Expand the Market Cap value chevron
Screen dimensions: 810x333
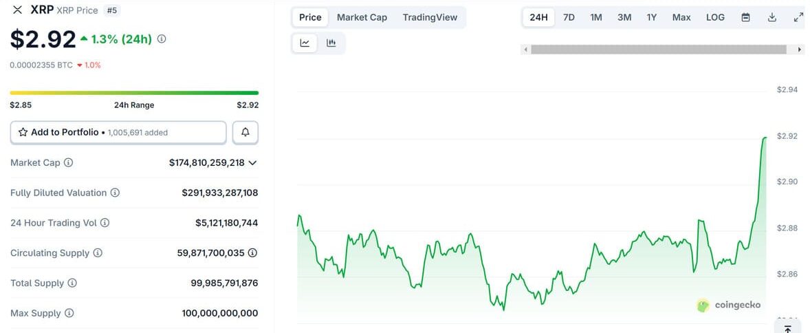[252, 163]
